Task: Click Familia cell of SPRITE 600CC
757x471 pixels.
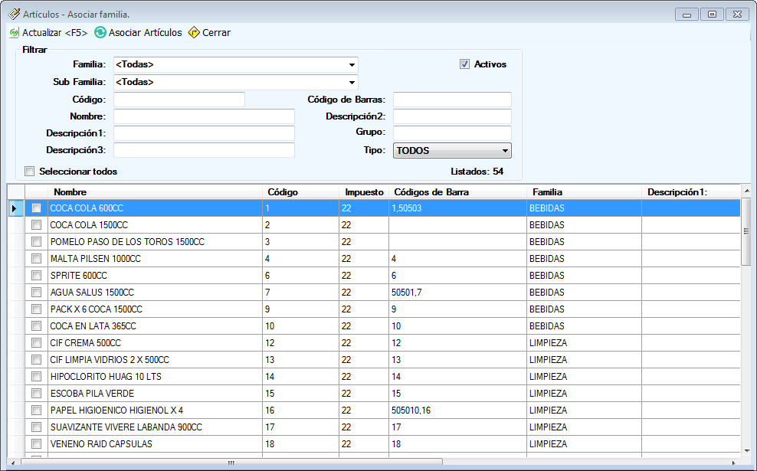Action: 584,276
